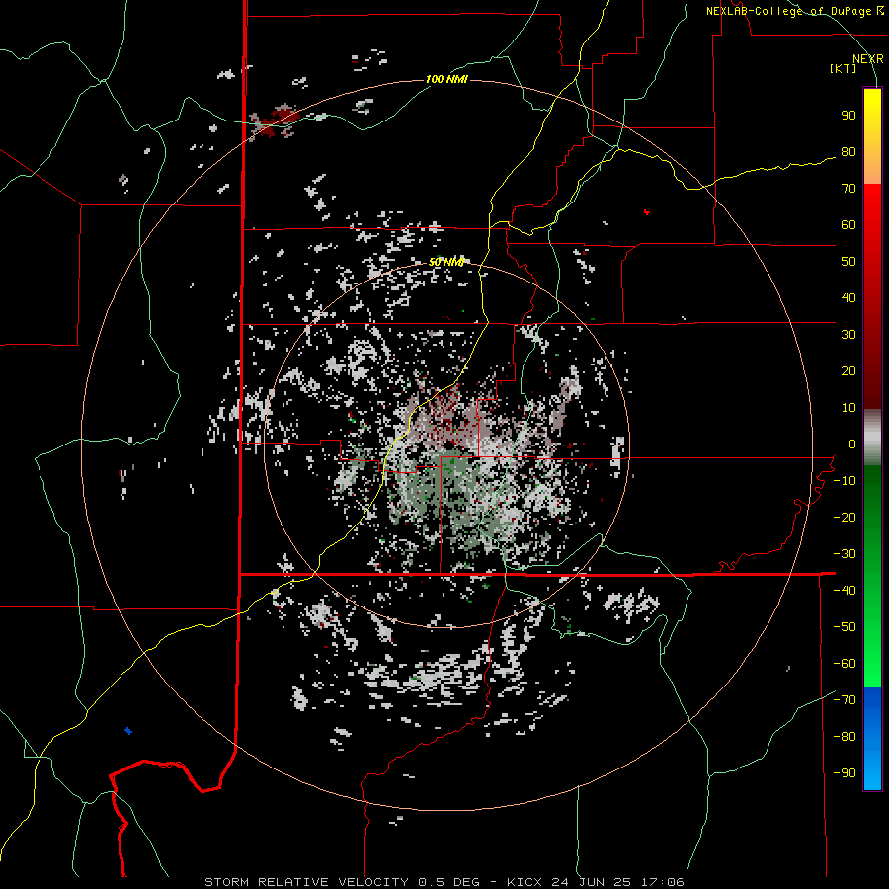Click the 40 value on the velocity scale
The height and width of the screenshot is (889, 889).
[x=849, y=298]
